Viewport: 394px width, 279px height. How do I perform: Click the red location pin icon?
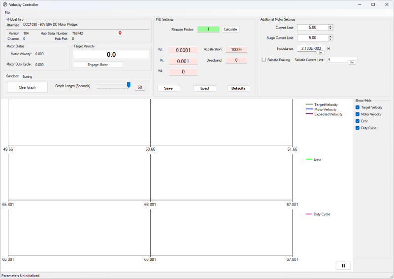point(120,33)
